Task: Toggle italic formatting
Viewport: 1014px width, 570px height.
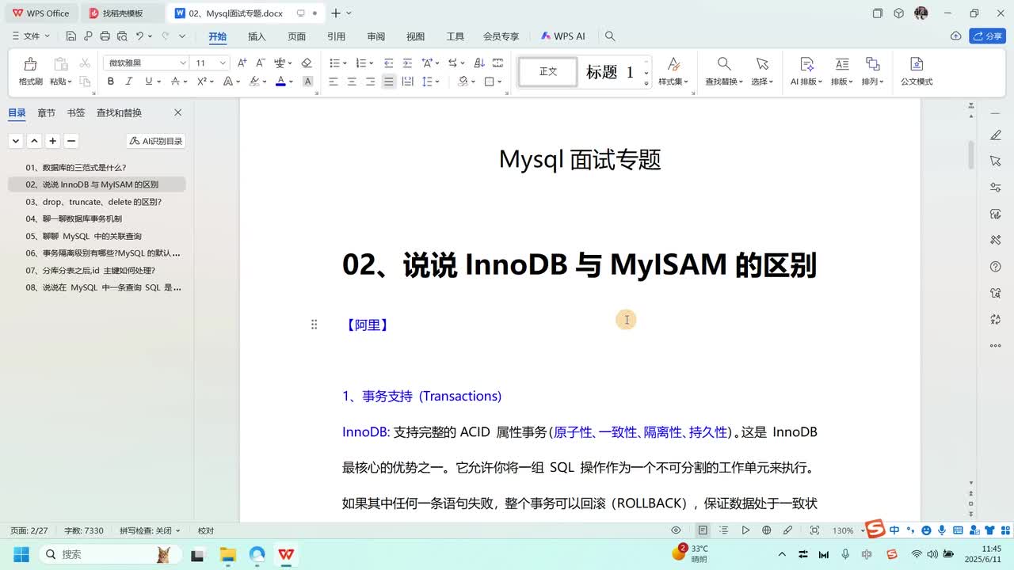Action: click(129, 82)
